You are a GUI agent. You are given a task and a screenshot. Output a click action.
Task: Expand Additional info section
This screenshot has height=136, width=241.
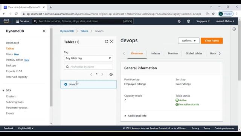(x=135, y=116)
